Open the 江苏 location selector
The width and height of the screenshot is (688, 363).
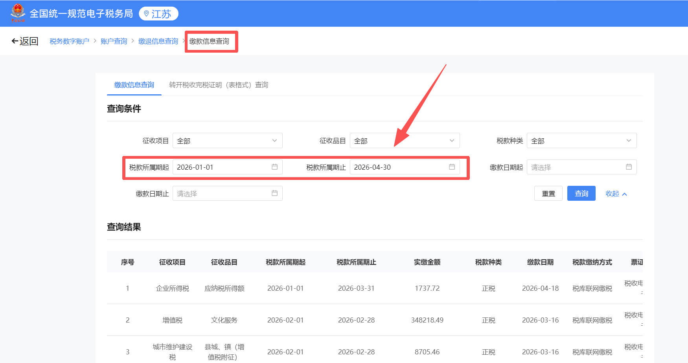(x=158, y=14)
